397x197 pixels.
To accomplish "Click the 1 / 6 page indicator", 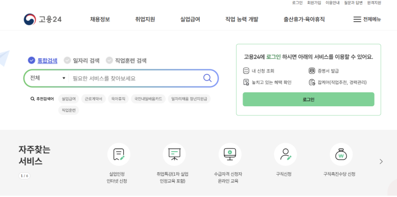I will pos(24,176).
